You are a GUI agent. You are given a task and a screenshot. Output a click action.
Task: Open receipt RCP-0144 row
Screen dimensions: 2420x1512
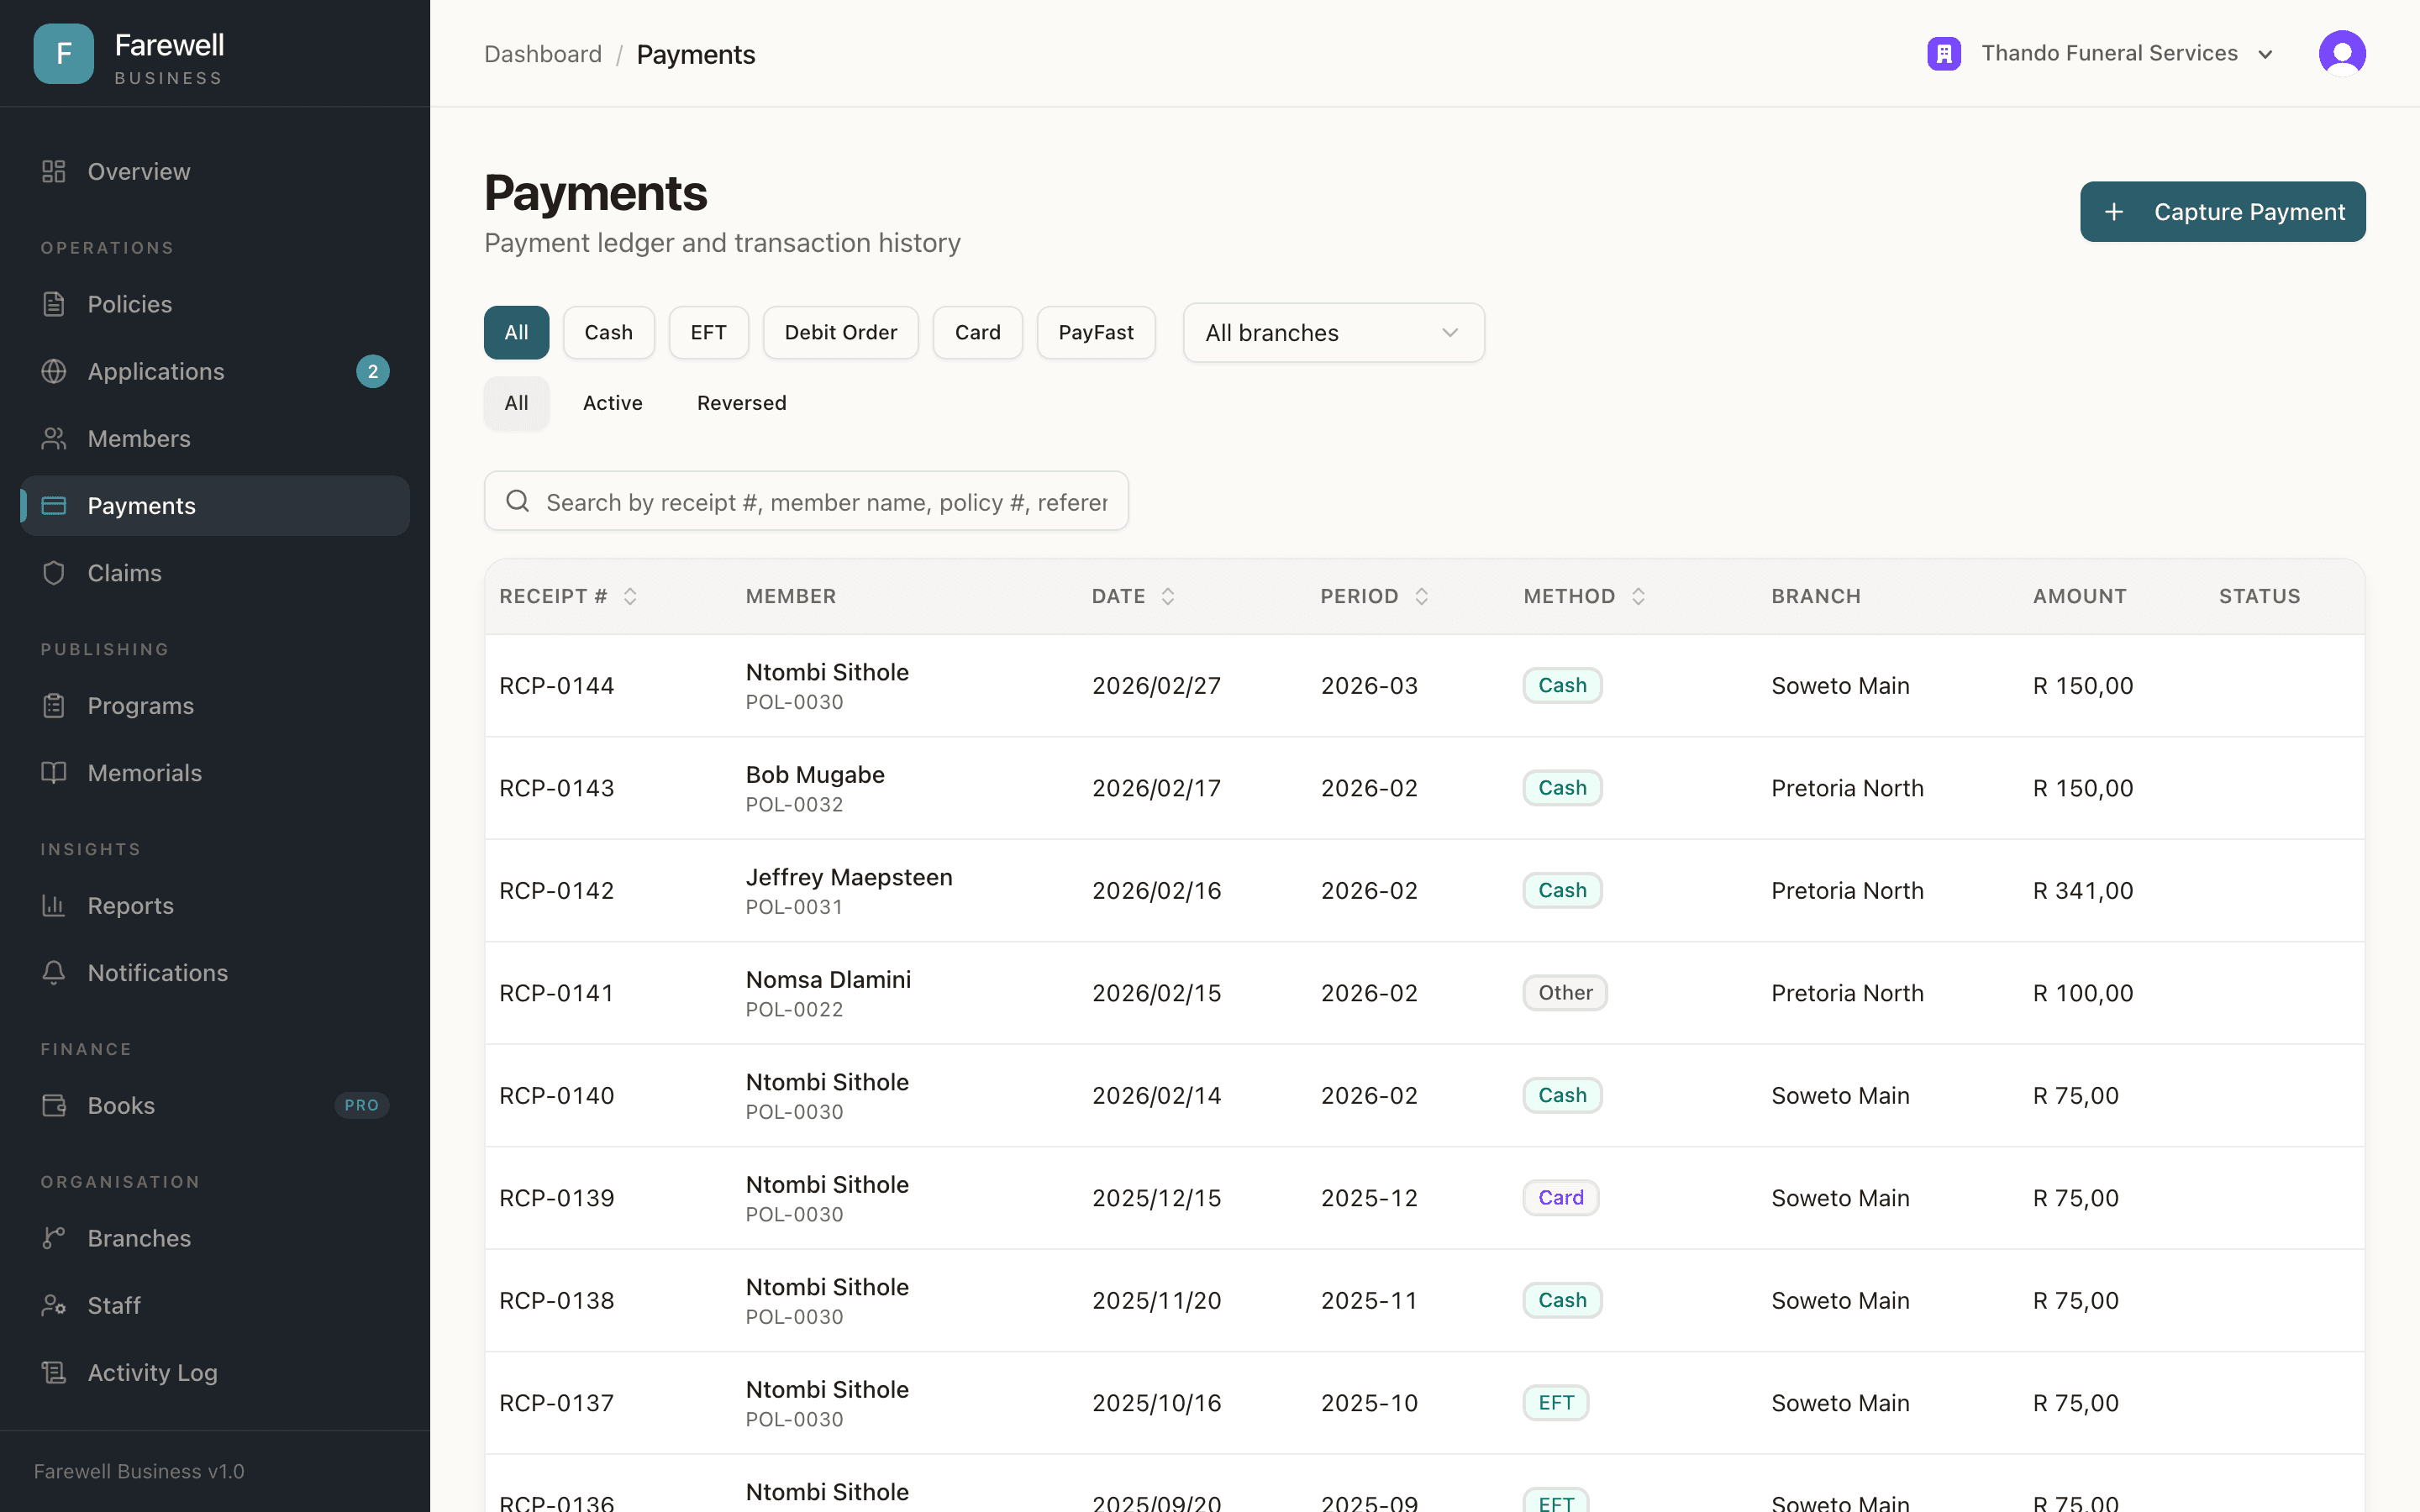point(1424,686)
